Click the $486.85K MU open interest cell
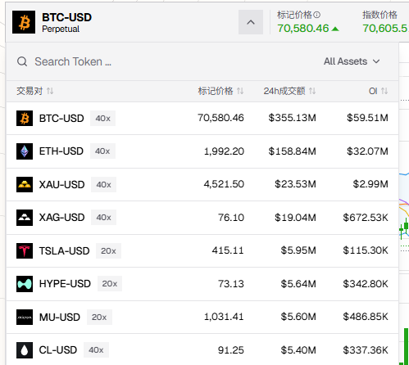 point(366,317)
